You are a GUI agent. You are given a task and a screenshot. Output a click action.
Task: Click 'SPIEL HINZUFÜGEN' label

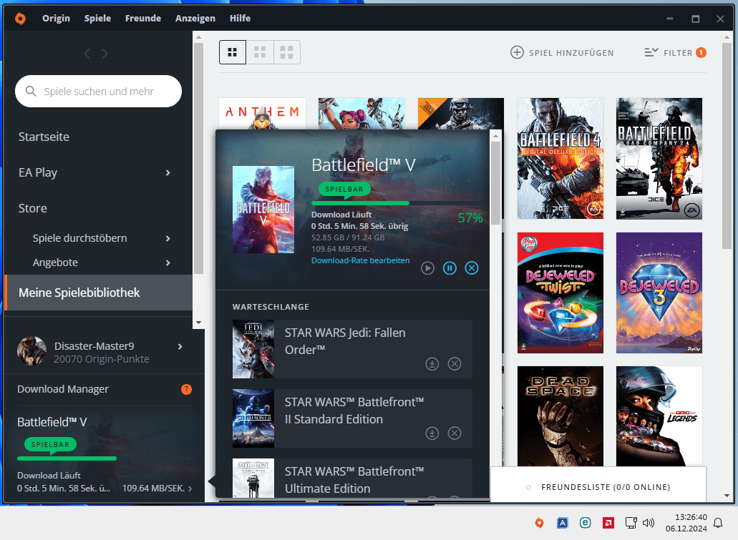pyautogui.click(x=571, y=53)
